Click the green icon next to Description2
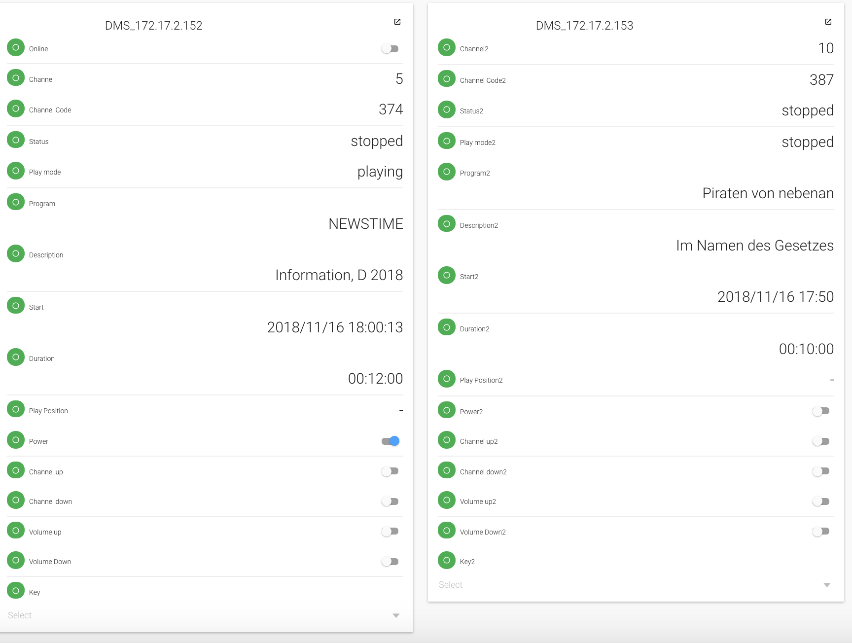 click(447, 224)
